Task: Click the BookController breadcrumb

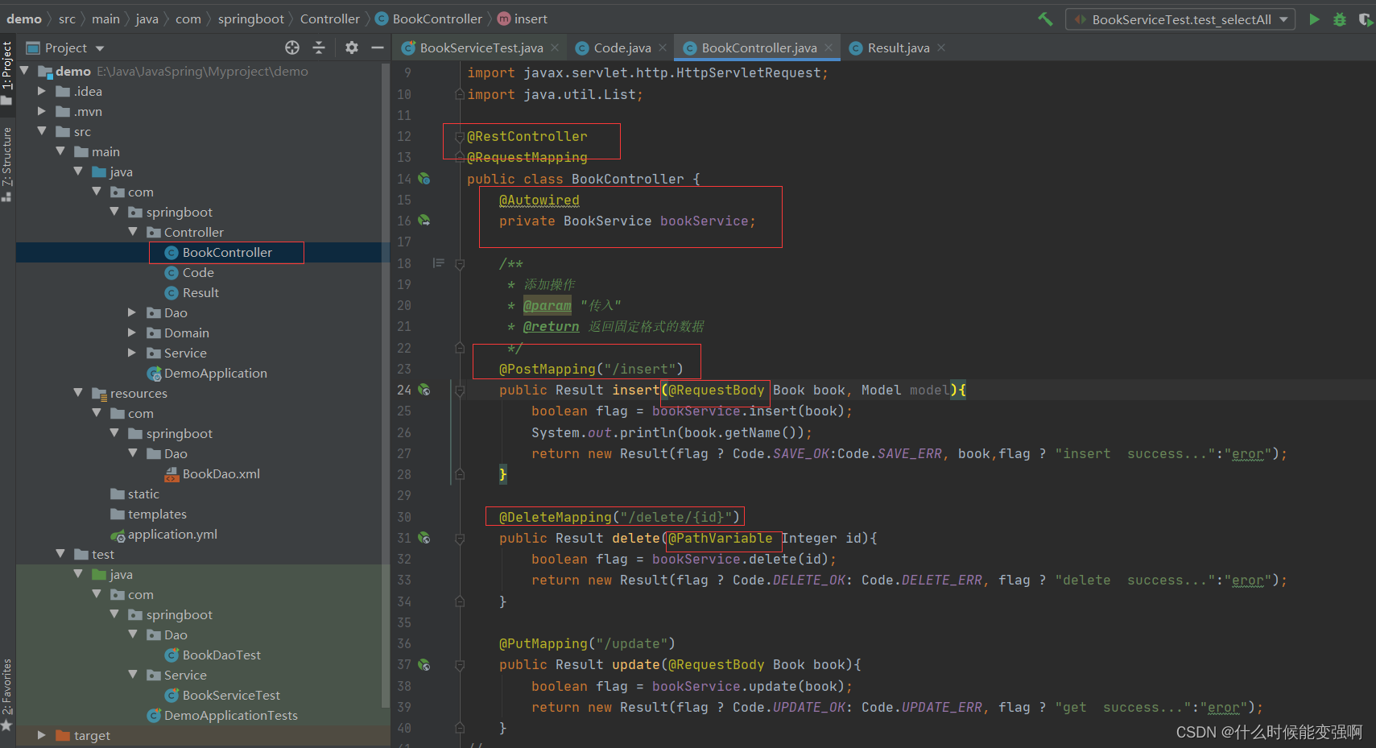Action: pos(428,19)
